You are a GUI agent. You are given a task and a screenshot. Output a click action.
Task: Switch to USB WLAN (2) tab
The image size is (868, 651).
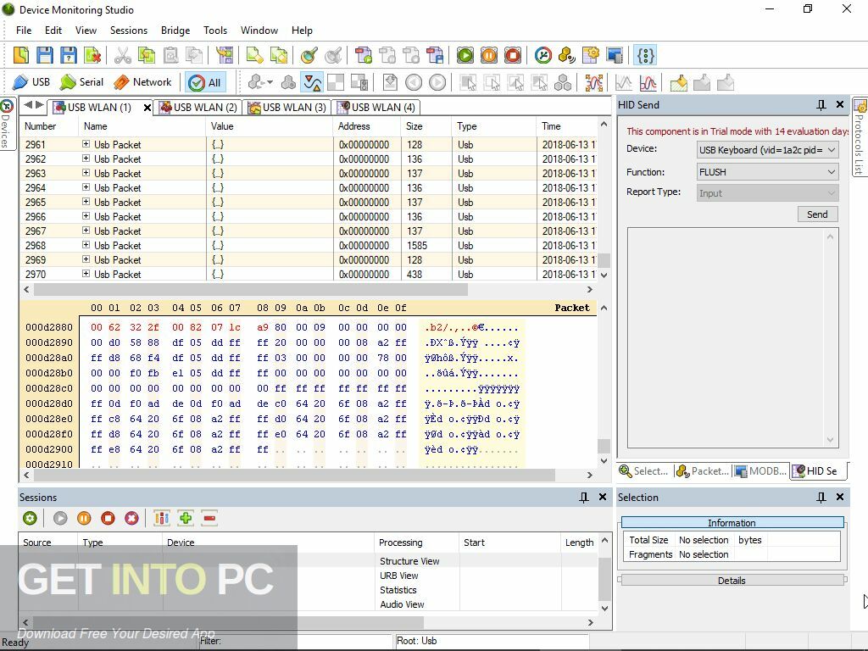pos(198,108)
